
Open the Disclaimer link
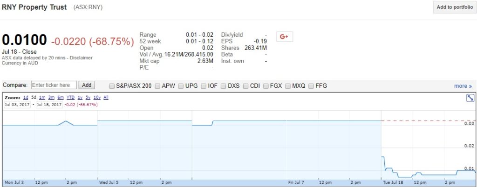(x=81, y=58)
